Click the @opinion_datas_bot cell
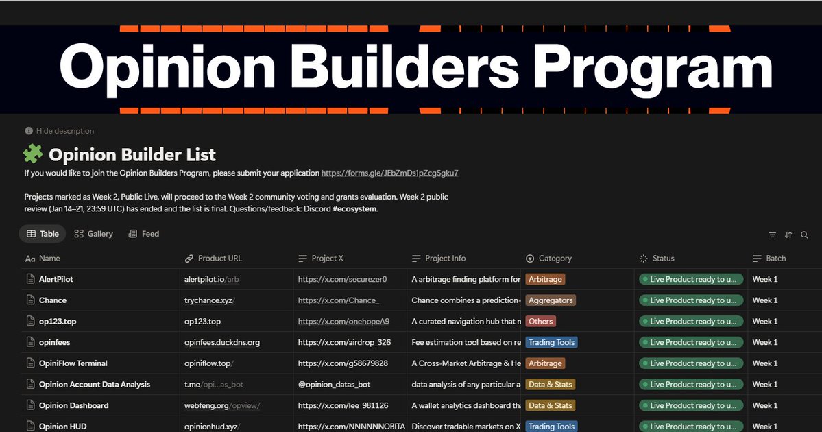The image size is (822, 432). coord(350,384)
